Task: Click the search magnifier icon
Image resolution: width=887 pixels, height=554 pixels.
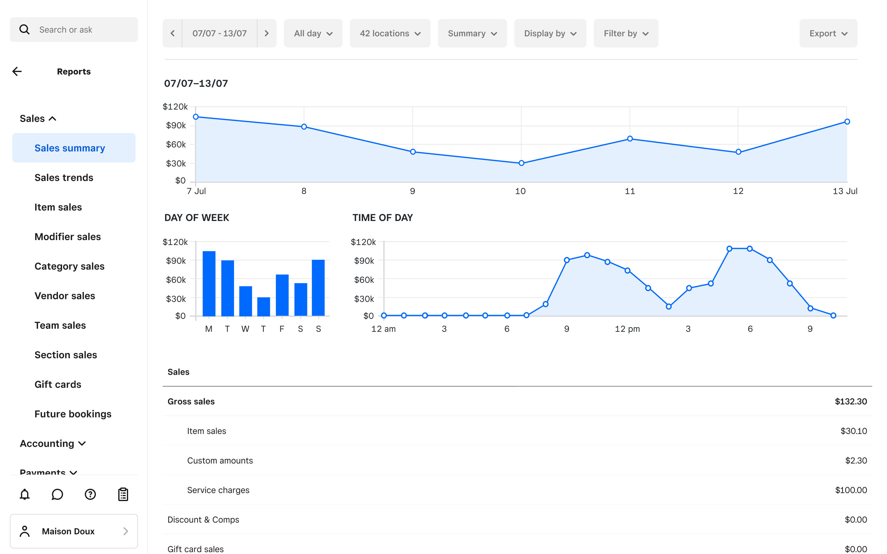Action: click(25, 30)
